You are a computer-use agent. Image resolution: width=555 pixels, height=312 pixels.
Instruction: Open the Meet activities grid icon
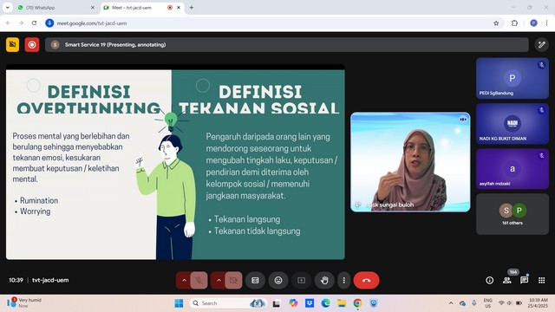pos(541,280)
